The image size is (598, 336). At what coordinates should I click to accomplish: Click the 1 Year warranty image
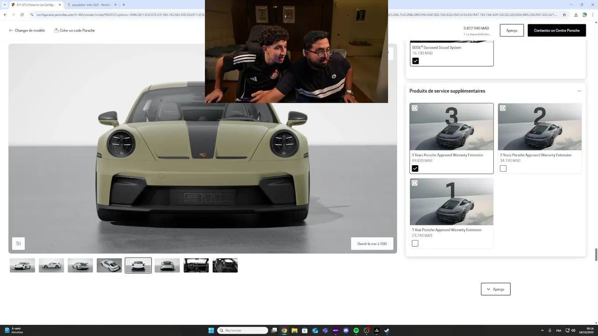tap(451, 202)
